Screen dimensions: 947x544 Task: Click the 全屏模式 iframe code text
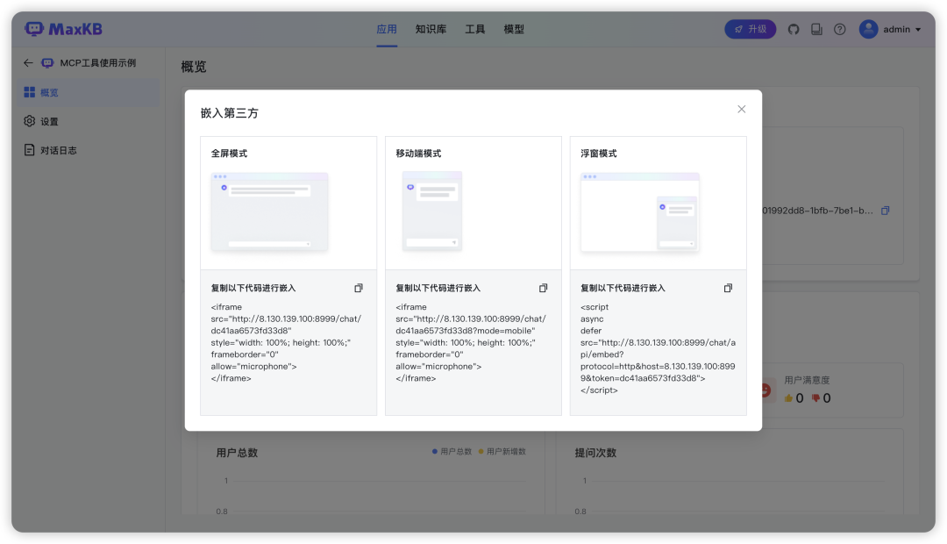286,343
